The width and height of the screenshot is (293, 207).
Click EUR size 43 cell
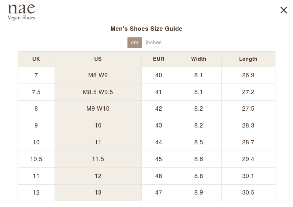click(x=159, y=126)
